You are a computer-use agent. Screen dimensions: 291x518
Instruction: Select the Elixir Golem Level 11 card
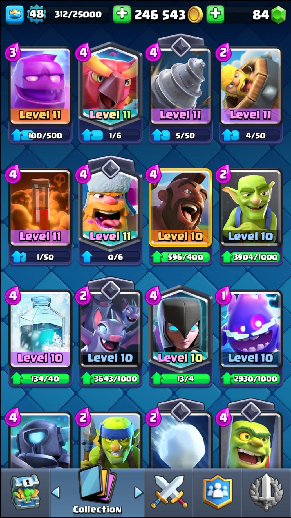[x=40, y=86]
